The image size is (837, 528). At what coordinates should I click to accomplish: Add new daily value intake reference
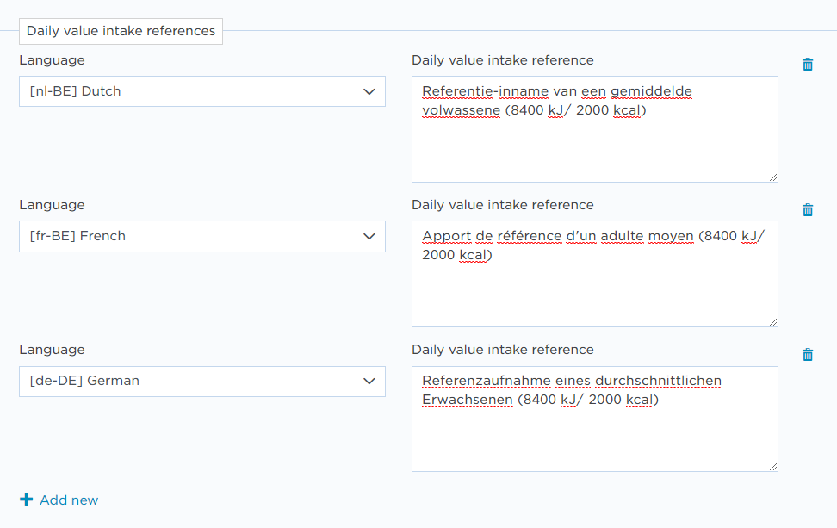click(59, 500)
